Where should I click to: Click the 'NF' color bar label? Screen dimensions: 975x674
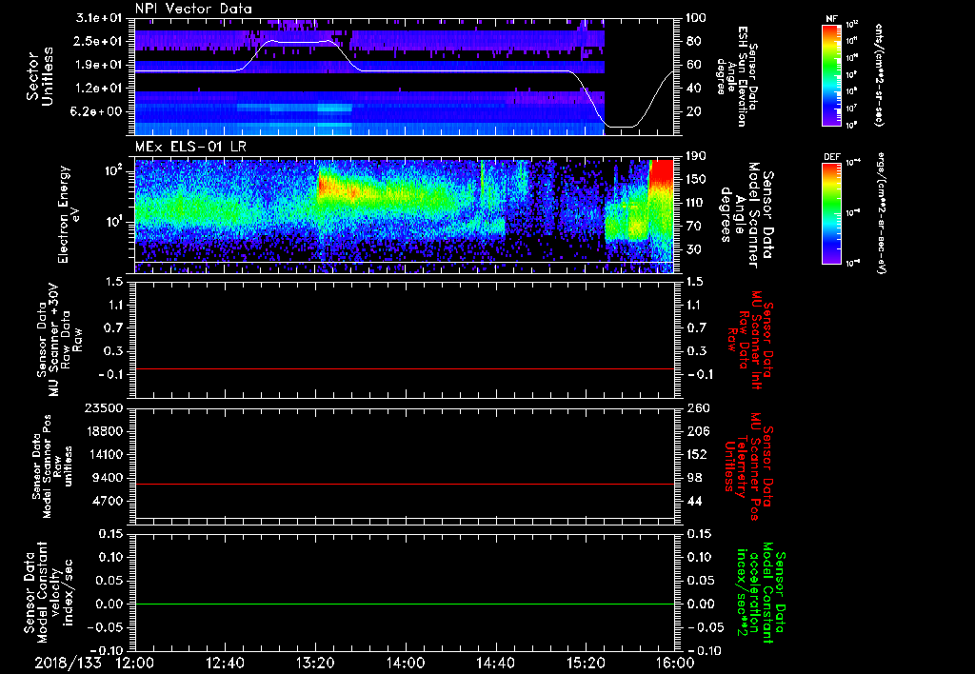pyautogui.click(x=831, y=19)
